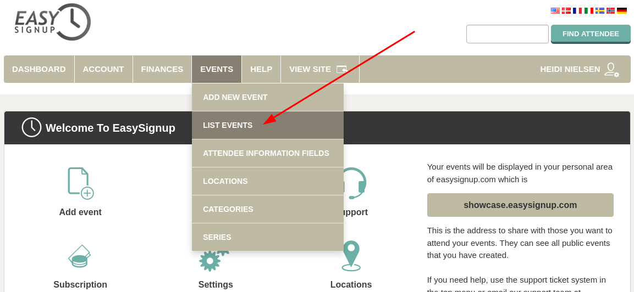Click the user settings profile icon

[611, 70]
